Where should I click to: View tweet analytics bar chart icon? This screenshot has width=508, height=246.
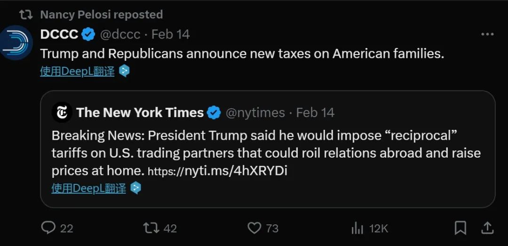pyautogui.click(x=357, y=229)
